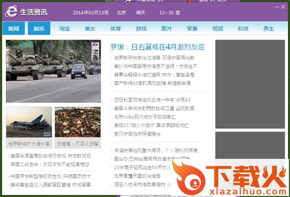Image resolution: width=290 pixels, height=197 pixels.
Task: Open the 养生 health tab
Action: [269, 29]
